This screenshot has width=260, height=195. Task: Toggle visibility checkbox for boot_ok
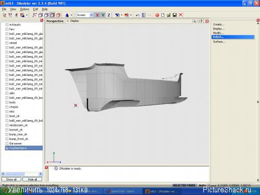tap(7, 116)
